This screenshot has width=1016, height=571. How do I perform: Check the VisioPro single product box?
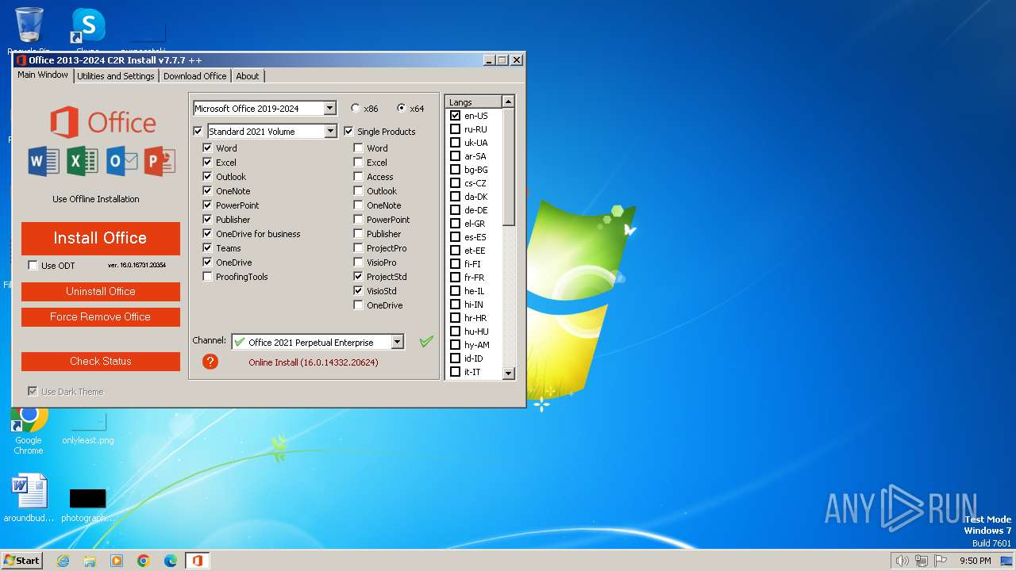click(358, 263)
